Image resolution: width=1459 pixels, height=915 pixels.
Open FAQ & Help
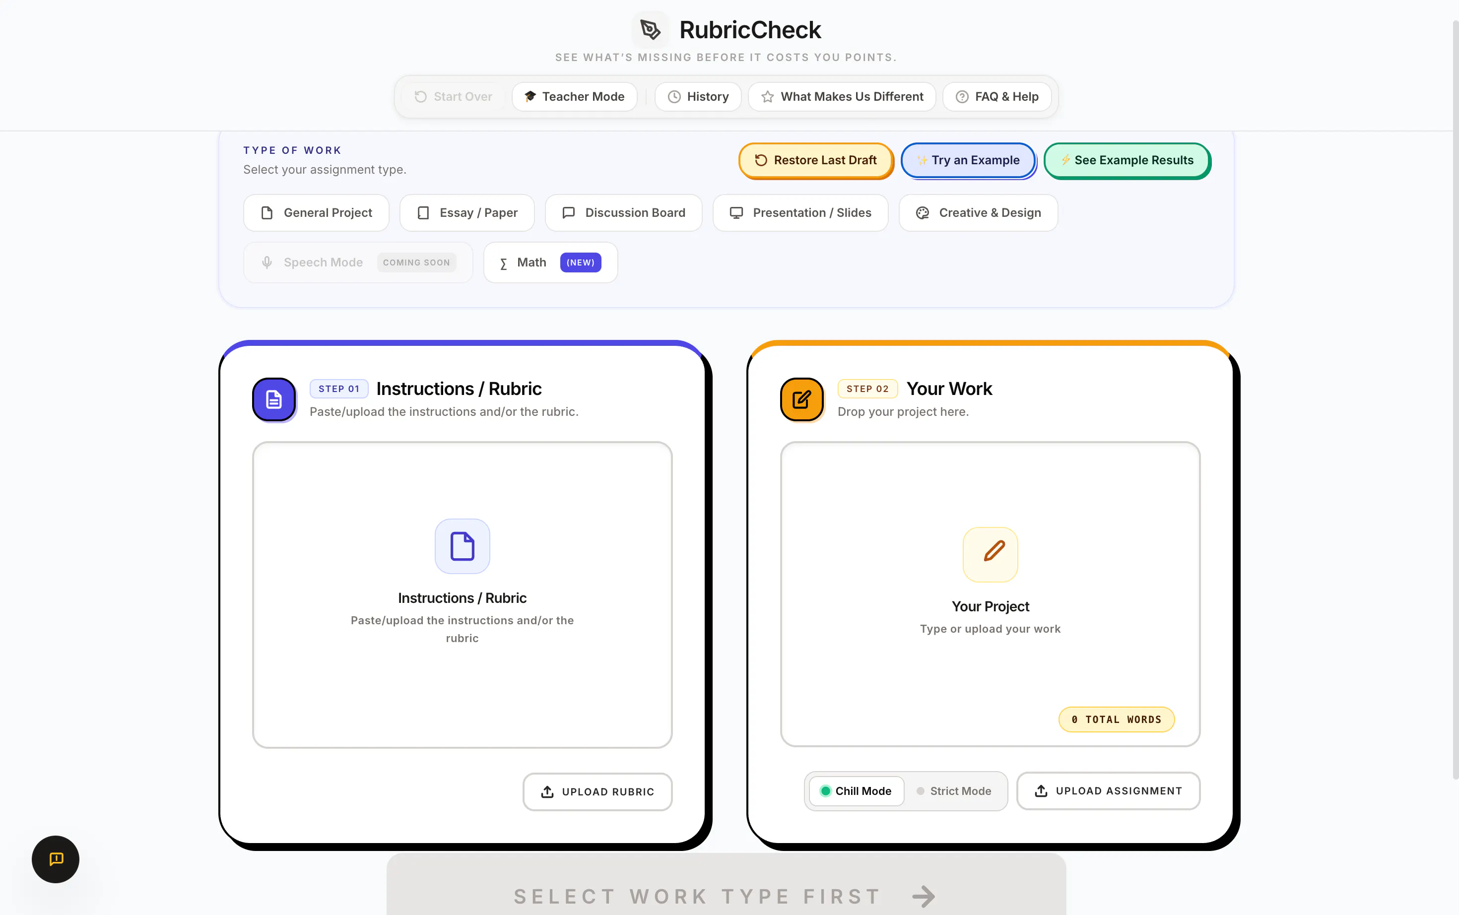(996, 97)
